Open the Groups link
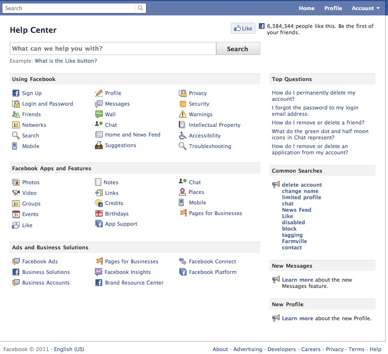This screenshot has width=388, height=354. coord(31,204)
